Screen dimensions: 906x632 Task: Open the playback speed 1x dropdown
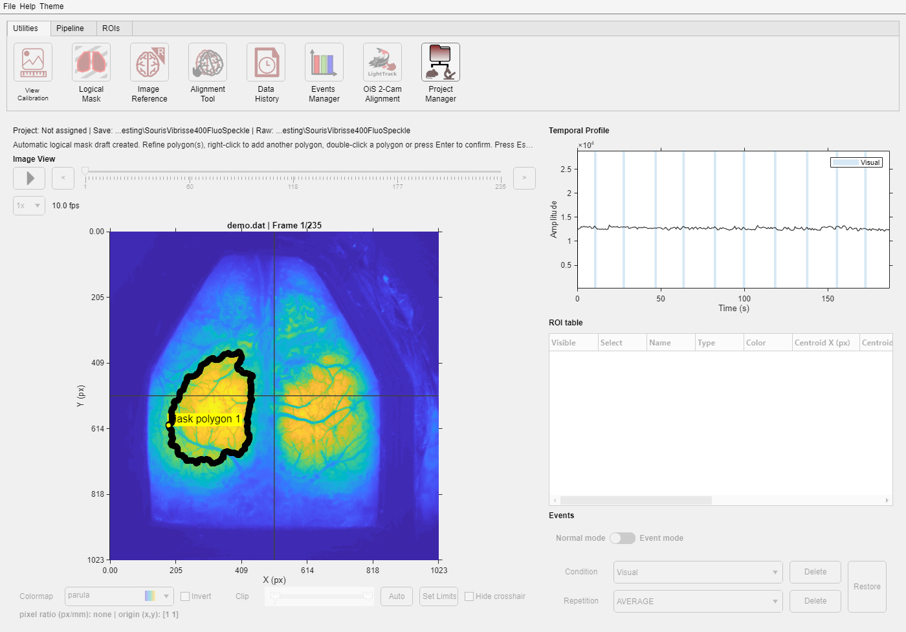coord(29,206)
